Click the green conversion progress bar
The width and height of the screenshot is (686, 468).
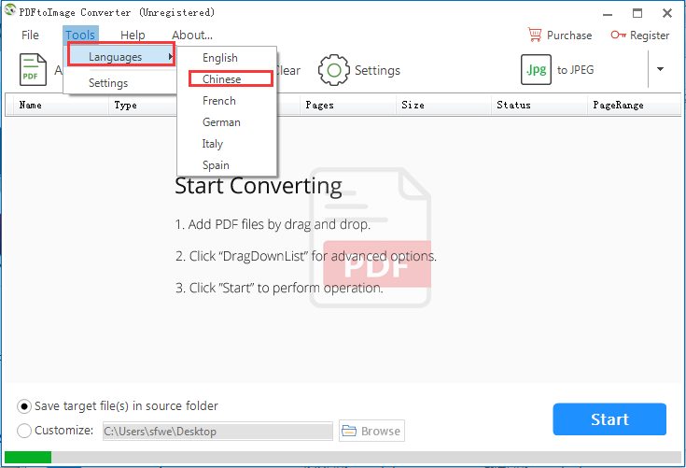coord(28,457)
